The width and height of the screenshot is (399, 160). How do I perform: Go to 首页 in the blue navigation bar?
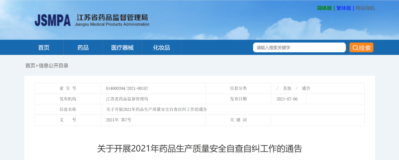pos(44,48)
